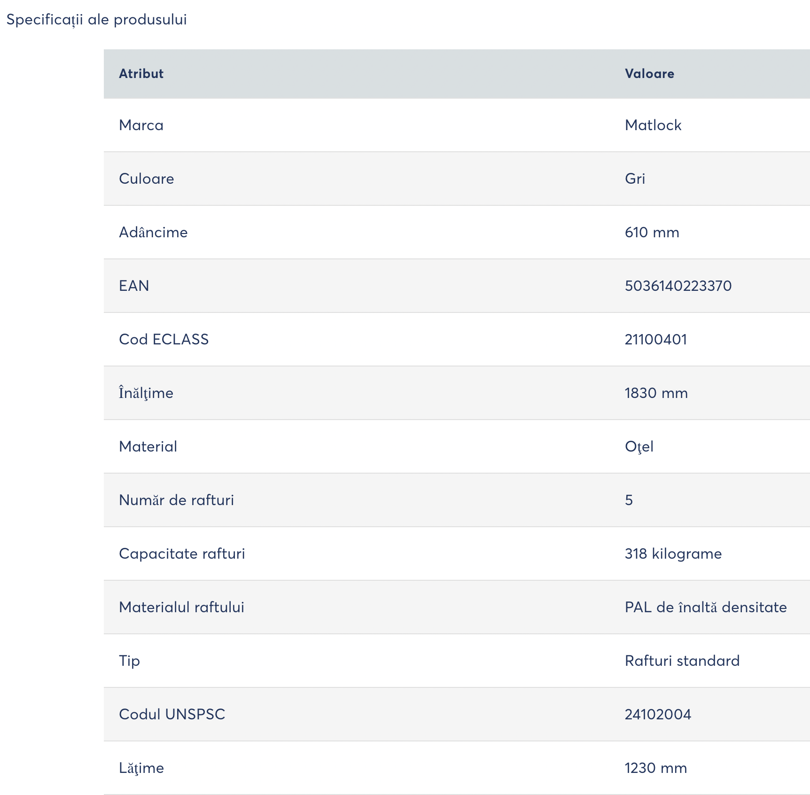
Task: Click the Număr de rafturi label
Action: tap(176, 500)
